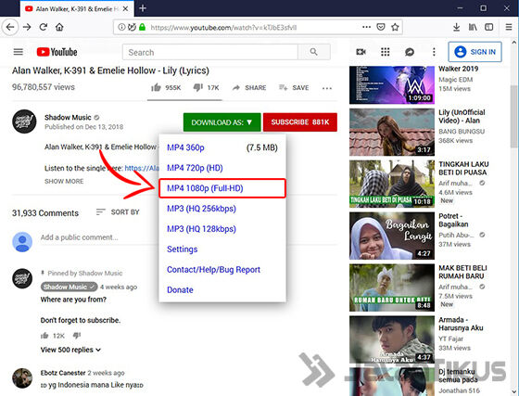The image size is (519, 396).
Task: Open Firefox downloads arrow icon
Action: tap(456, 27)
